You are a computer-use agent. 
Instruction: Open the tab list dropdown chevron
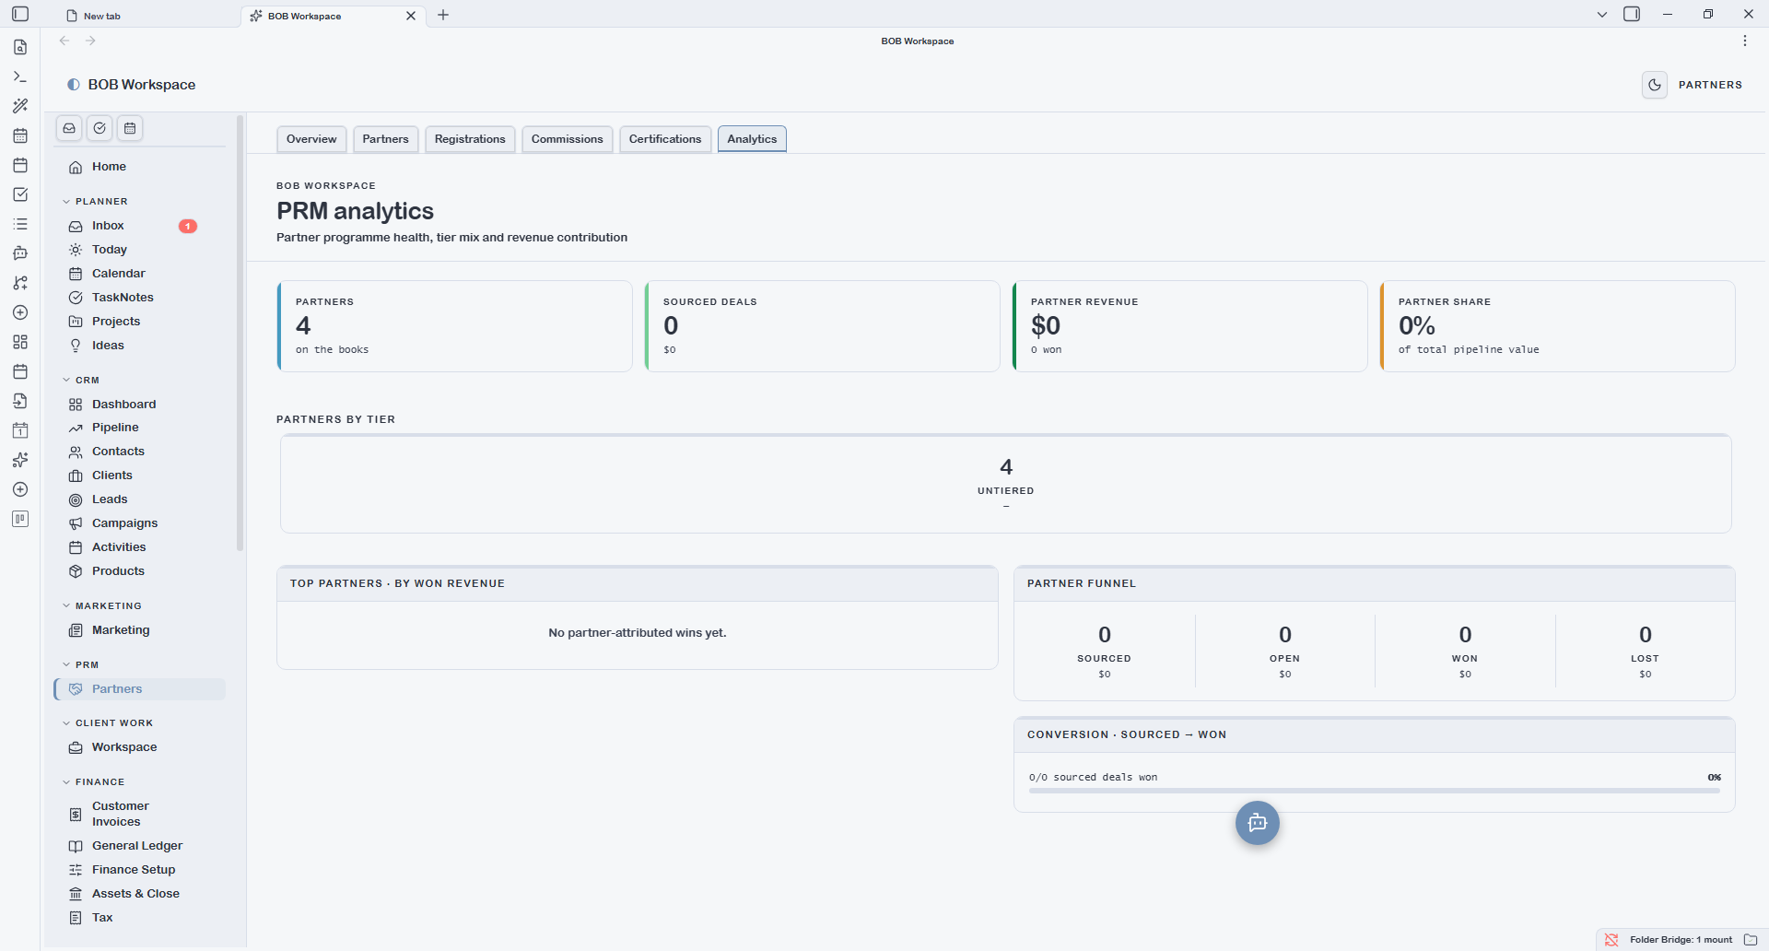(x=1602, y=15)
